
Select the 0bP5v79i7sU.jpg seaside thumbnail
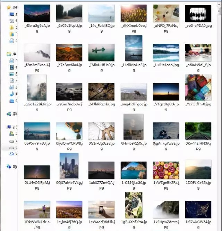click(x=37, y=131)
